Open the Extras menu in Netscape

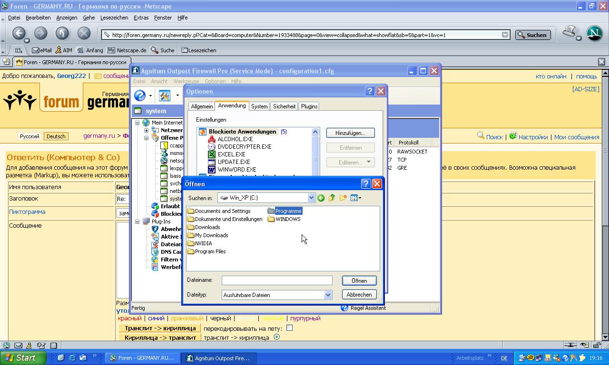click(141, 18)
